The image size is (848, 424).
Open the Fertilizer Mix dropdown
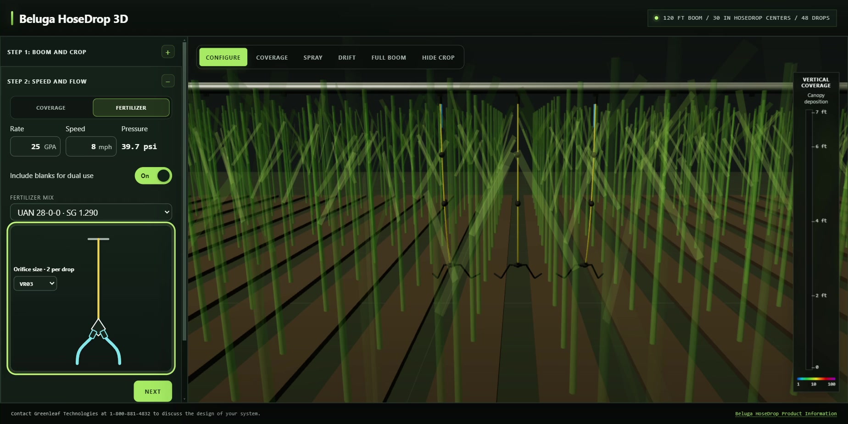tap(91, 212)
